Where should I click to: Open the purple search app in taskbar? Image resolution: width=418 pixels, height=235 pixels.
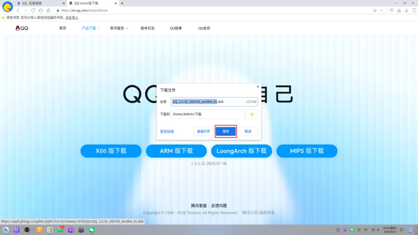point(17,230)
